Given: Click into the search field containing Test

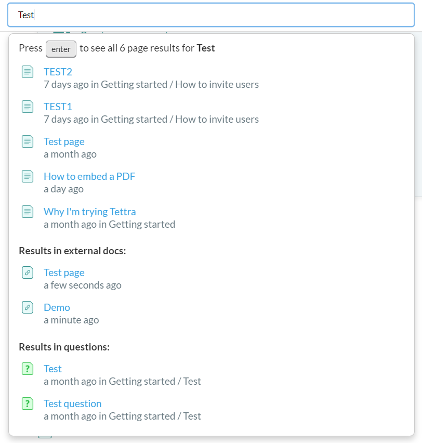Looking at the screenshot, I should coord(210,15).
